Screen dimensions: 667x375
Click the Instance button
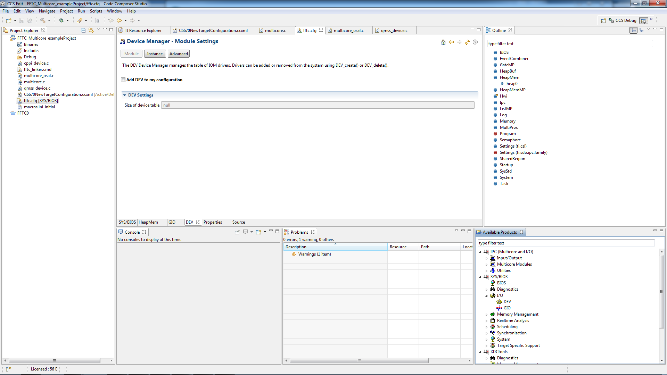(x=155, y=54)
